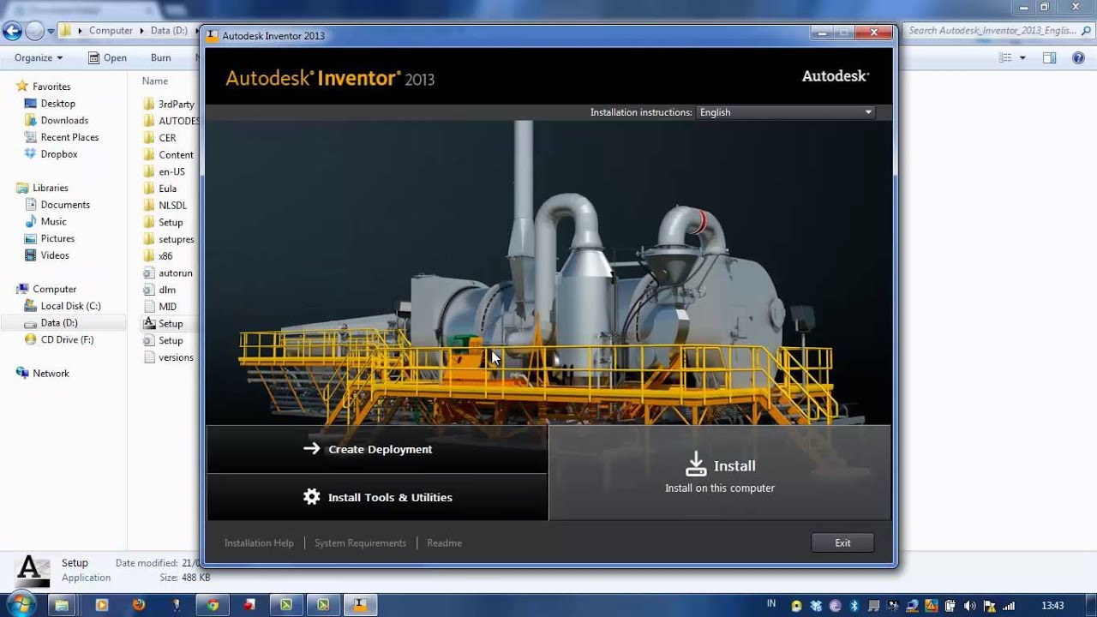
Task: Click the Dropbox tray icon
Action: pos(816,606)
